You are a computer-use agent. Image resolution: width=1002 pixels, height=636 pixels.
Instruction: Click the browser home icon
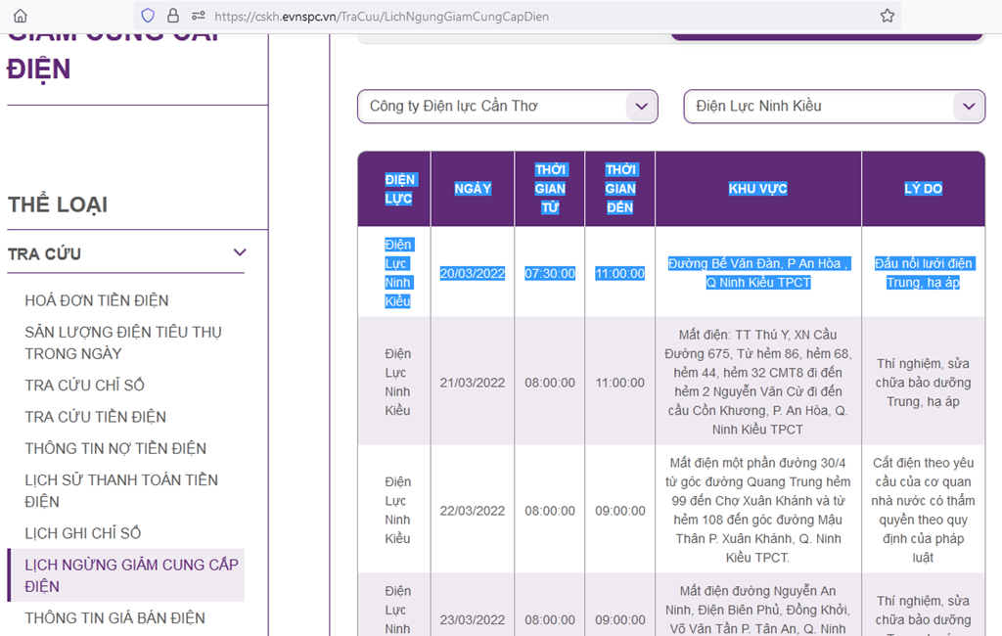[20, 16]
